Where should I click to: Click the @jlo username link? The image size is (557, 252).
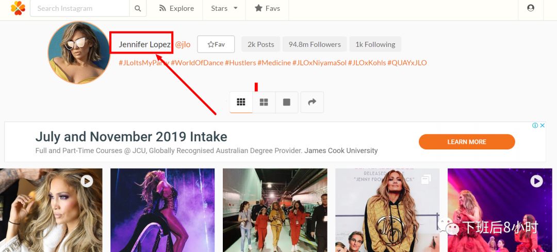pos(183,44)
